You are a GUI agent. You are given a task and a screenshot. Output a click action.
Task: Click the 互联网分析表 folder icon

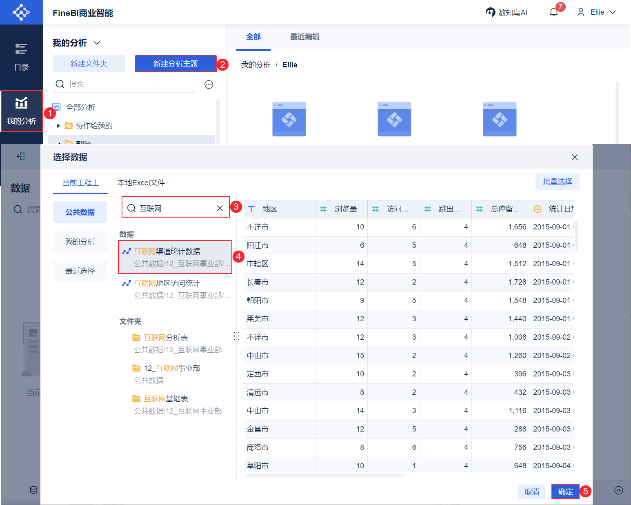pyautogui.click(x=136, y=337)
